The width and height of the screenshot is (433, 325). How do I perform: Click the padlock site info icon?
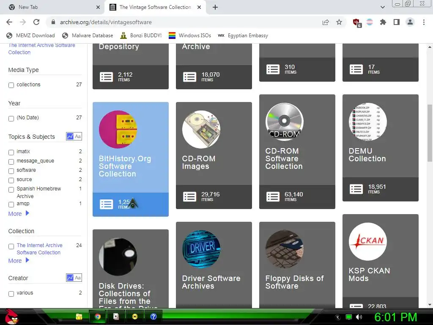tap(53, 22)
